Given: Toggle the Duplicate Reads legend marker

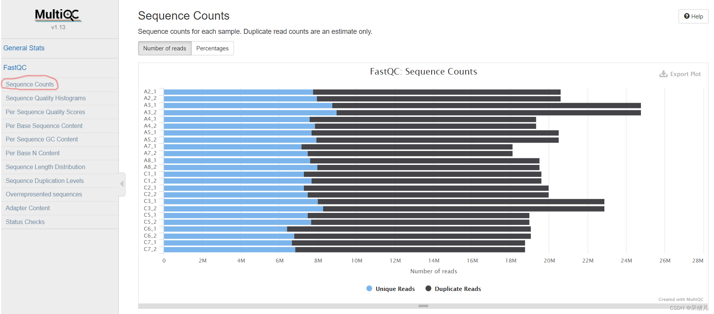Looking at the screenshot, I should coord(428,289).
